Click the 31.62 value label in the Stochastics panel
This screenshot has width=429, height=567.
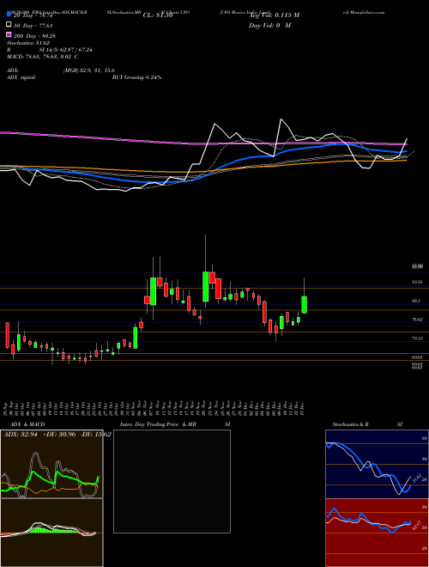pyautogui.click(x=415, y=478)
